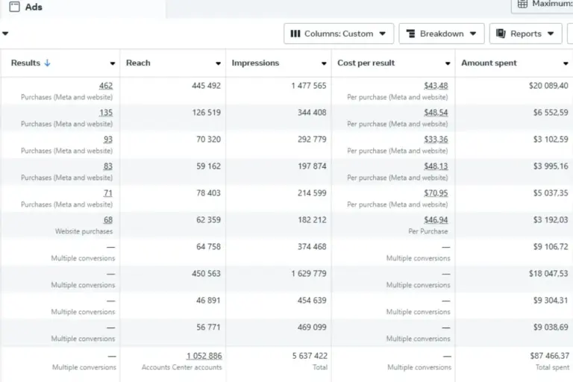This screenshot has width=573, height=382.
Task: Open the Columns: Custom dropdown
Action: [x=339, y=34]
